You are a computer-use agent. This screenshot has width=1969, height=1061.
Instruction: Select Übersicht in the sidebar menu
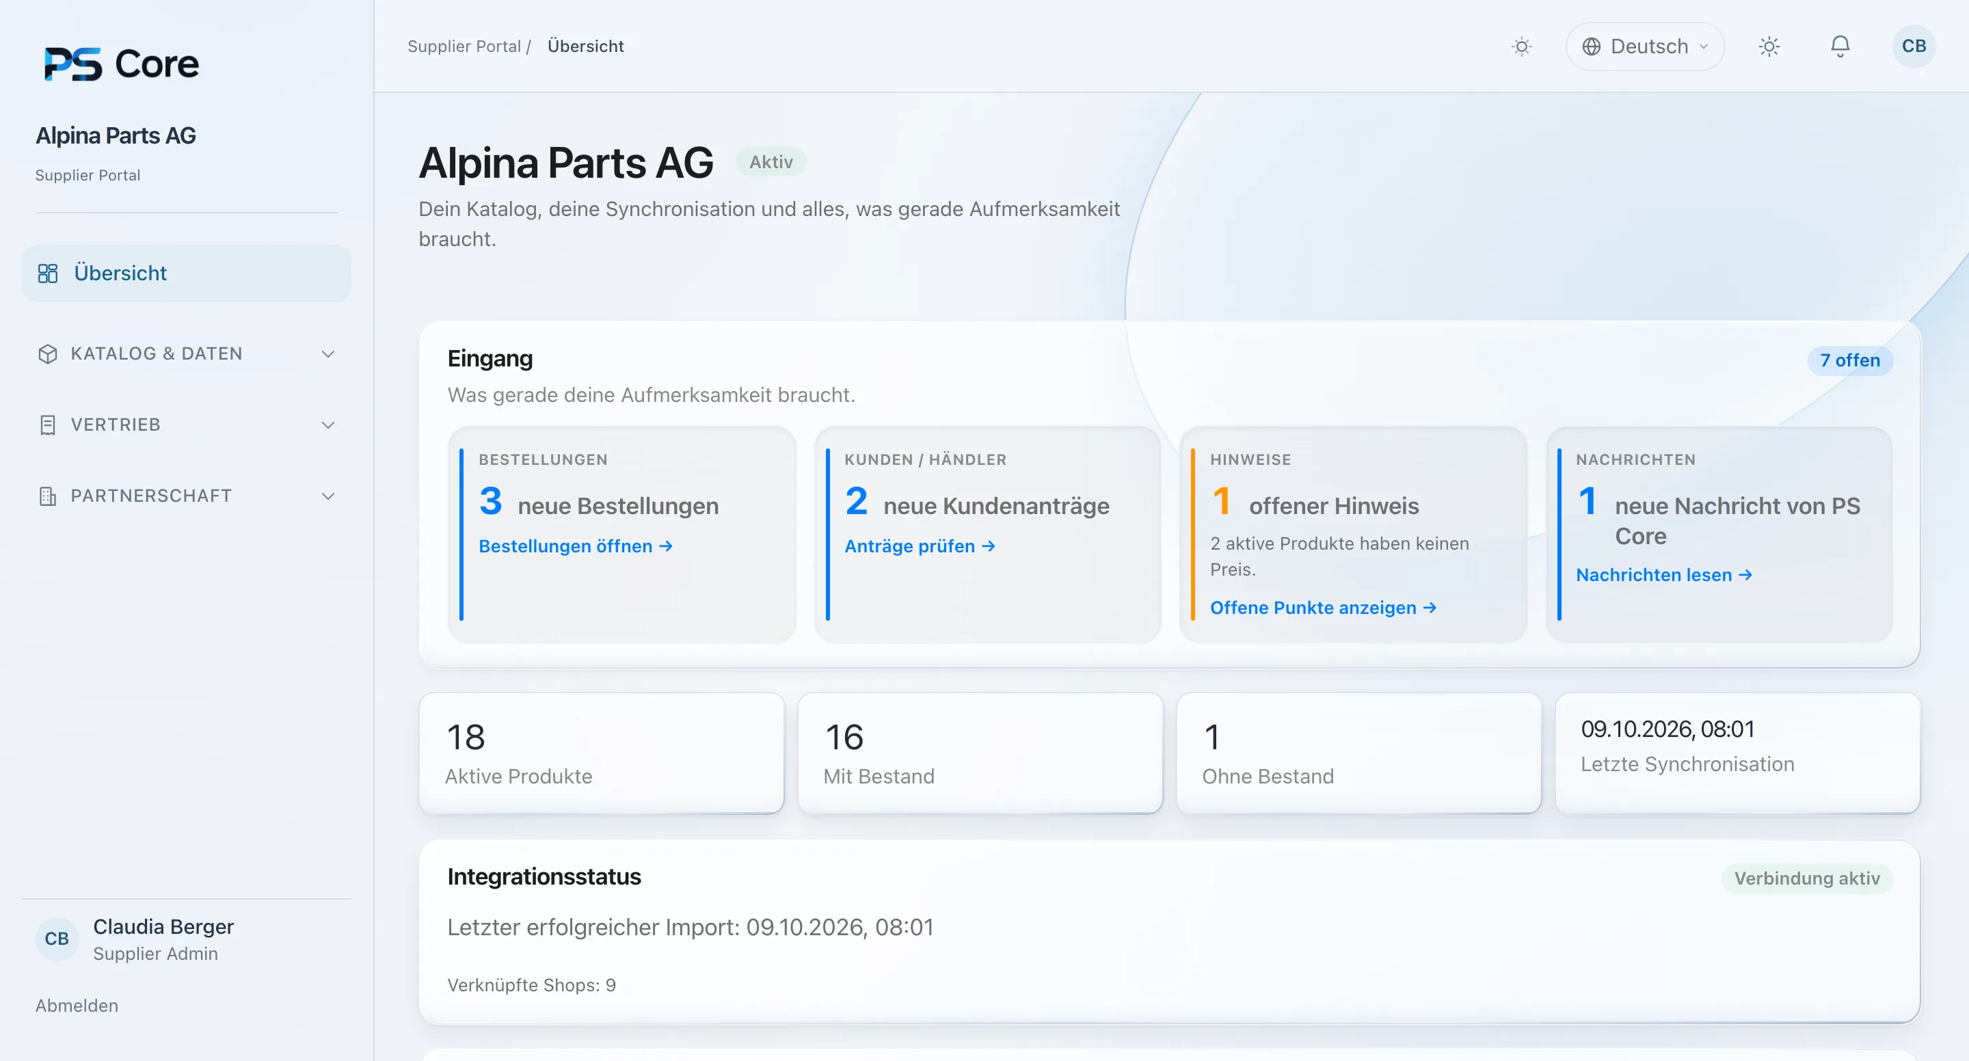187,273
